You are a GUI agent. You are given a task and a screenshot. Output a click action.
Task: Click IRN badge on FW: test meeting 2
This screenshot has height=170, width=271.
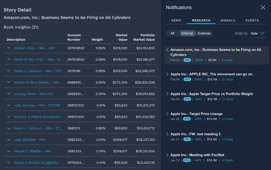point(187,139)
